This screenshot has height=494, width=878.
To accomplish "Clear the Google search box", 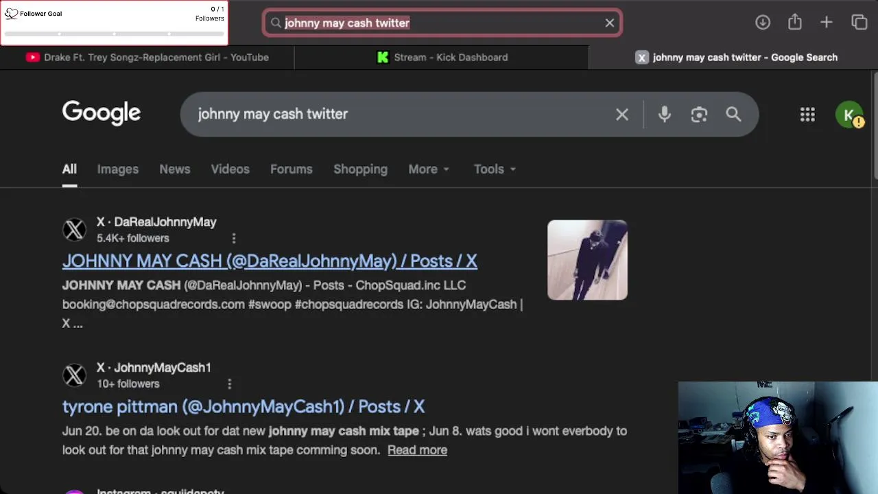I will (621, 115).
